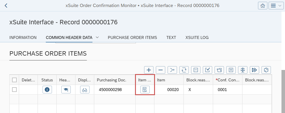Expand the COMMON HEADER DATA chevron
The height and width of the screenshot is (113, 285).
click(97, 37)
